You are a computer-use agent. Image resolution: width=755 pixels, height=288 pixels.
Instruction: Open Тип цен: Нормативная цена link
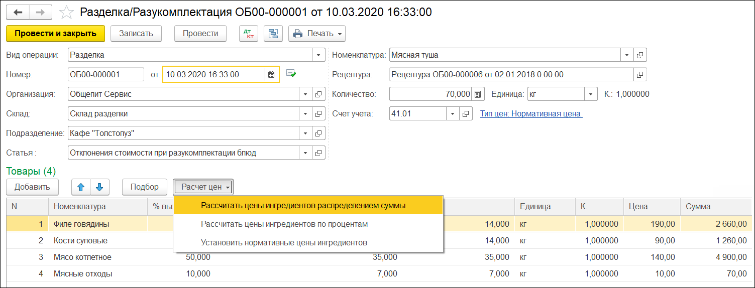pyautogui.click(x=530, y=114)
